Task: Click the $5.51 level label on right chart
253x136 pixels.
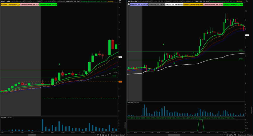Action: pos(241,50)
